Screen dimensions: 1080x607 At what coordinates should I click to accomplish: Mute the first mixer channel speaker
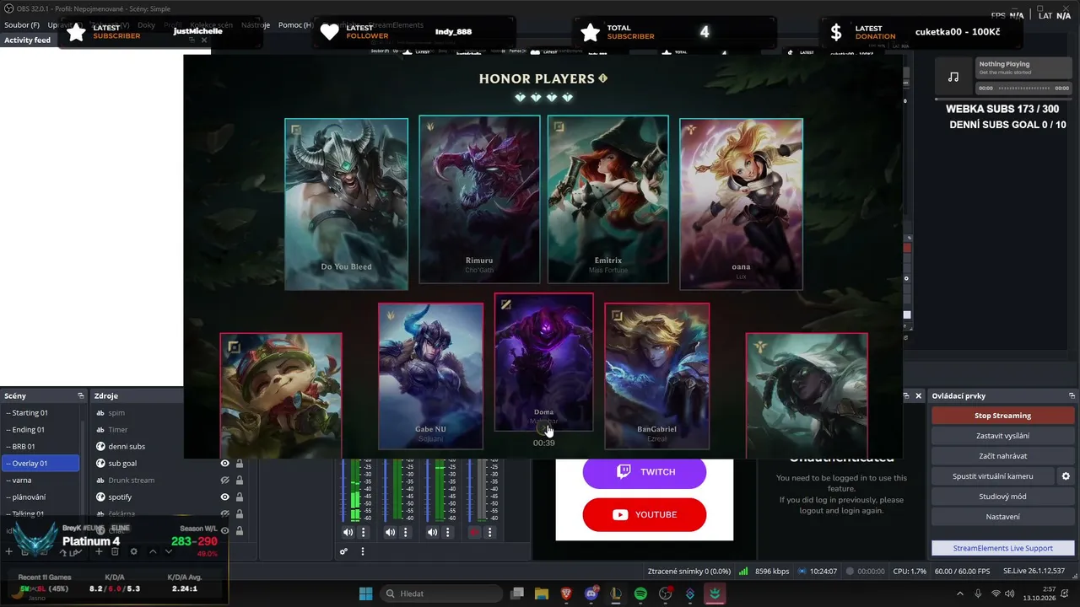point(348,533)
